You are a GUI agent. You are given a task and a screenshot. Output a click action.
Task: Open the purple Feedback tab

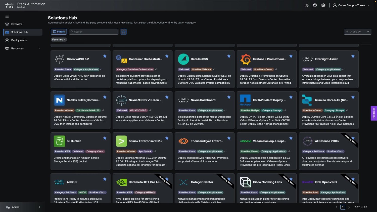pos(374,113)
